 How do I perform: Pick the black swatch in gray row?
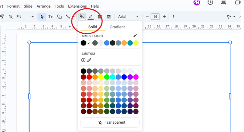[83, 71]
